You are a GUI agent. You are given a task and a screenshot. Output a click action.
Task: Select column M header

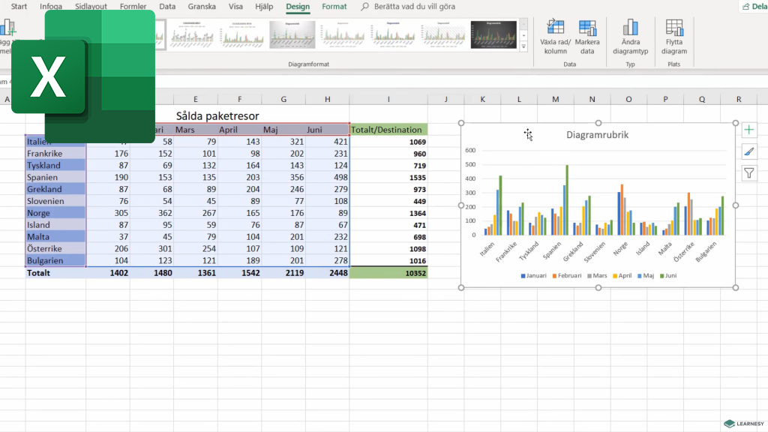click(556, 99)
